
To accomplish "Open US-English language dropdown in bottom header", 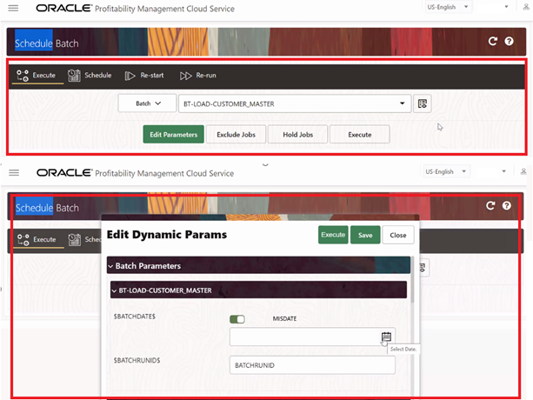I will pyautogui.click(x=446, y=171).
